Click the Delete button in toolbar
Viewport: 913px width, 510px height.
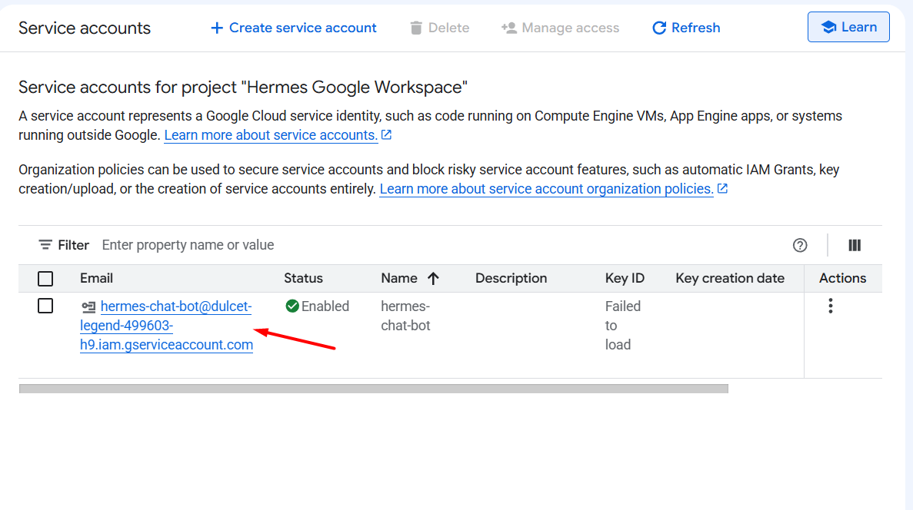[440, 28]
